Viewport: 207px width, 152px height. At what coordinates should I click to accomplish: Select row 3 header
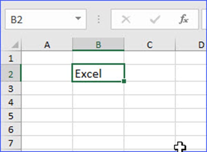point(11,88)
